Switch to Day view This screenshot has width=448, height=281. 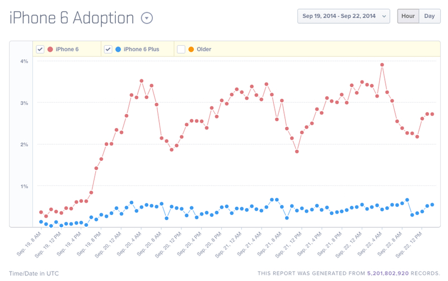[x=430, y=16]
